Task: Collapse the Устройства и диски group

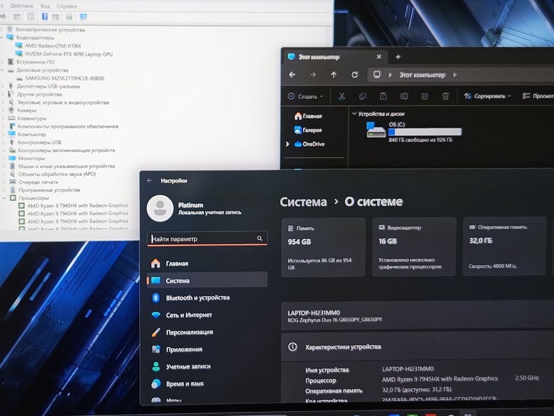Action: 354,114
